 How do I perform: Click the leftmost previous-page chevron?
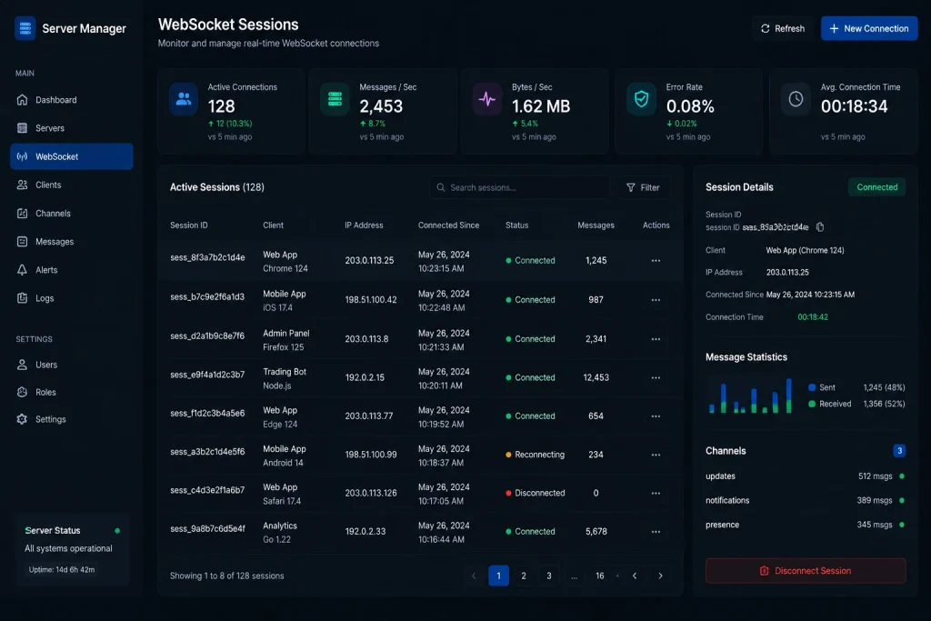click(x=474, y=576)
